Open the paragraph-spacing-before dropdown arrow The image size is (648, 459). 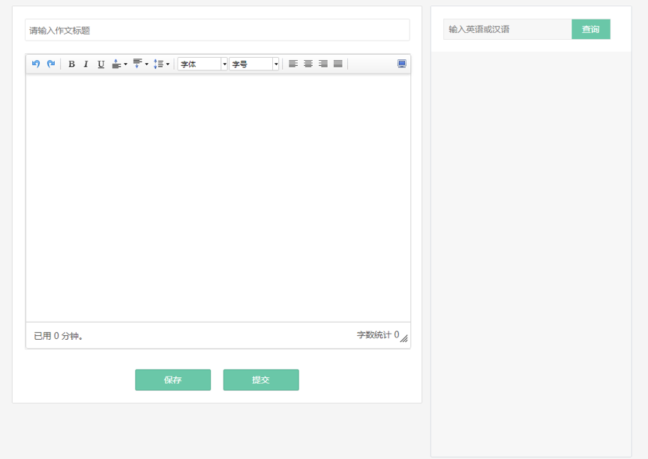point(125,64)
